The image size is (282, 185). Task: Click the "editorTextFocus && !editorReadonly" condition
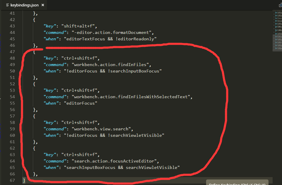pos(110,39)
